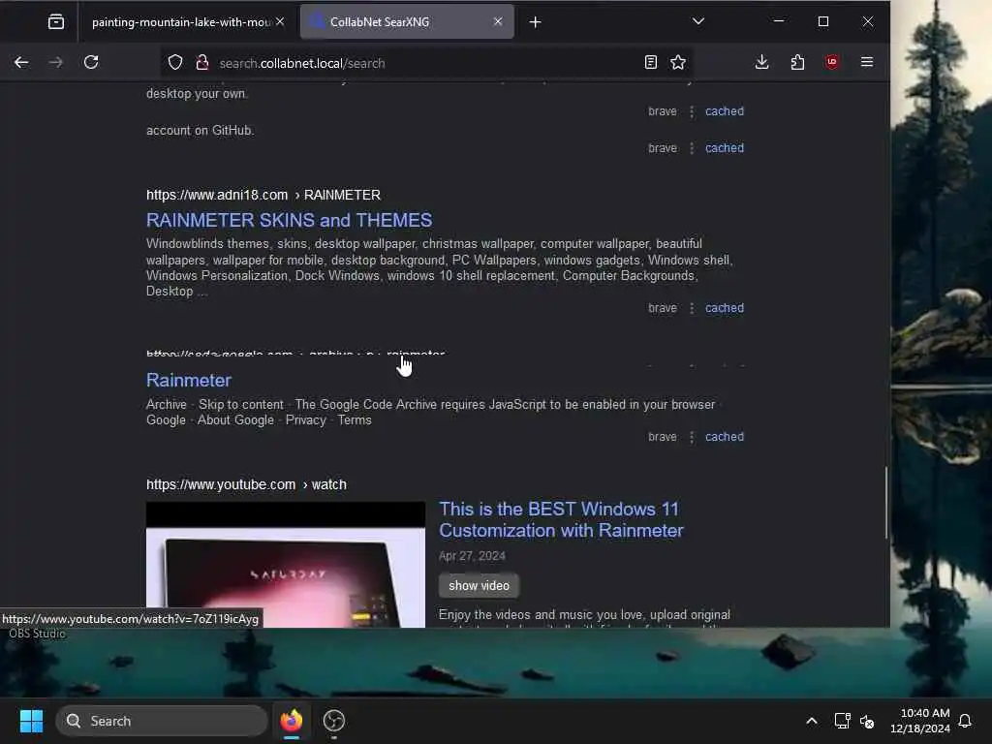This screenshot has width=992, height=744.
Task: Click the https://www.youtube.com watch URL
Action: [x=246, y=484]
